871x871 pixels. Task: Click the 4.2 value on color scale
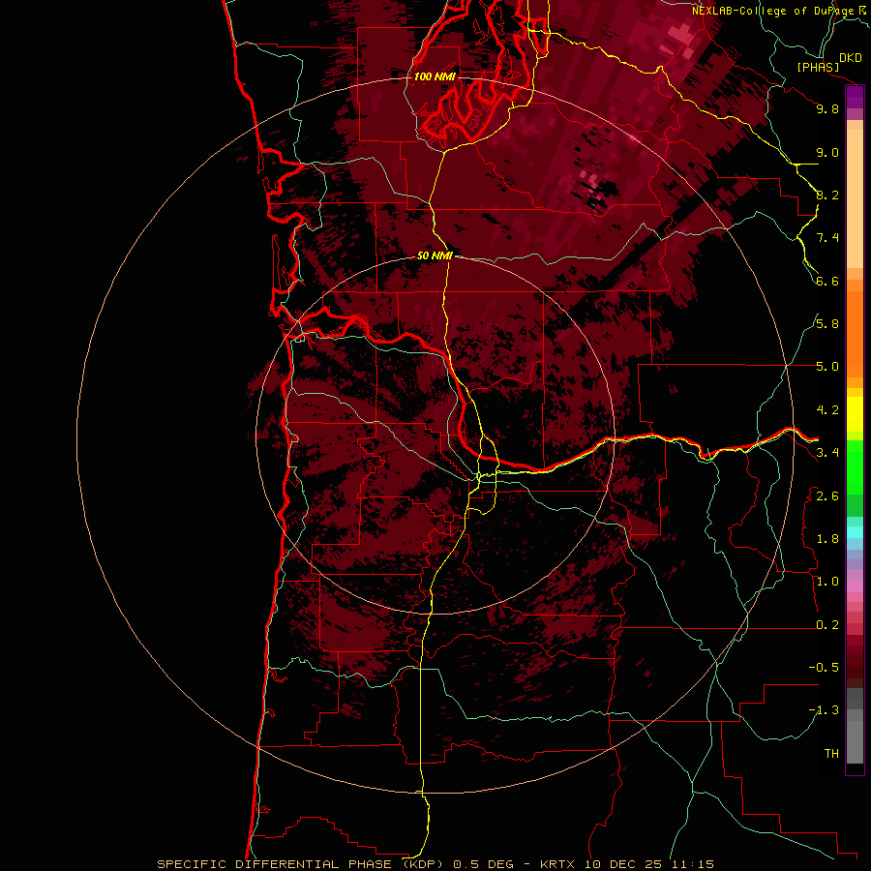[827, 410]
